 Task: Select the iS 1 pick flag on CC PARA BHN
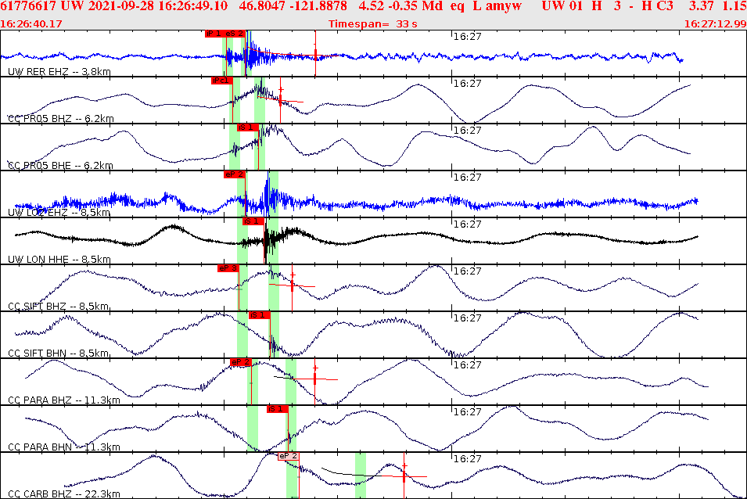pyautogui.click(x=275, y=407)
